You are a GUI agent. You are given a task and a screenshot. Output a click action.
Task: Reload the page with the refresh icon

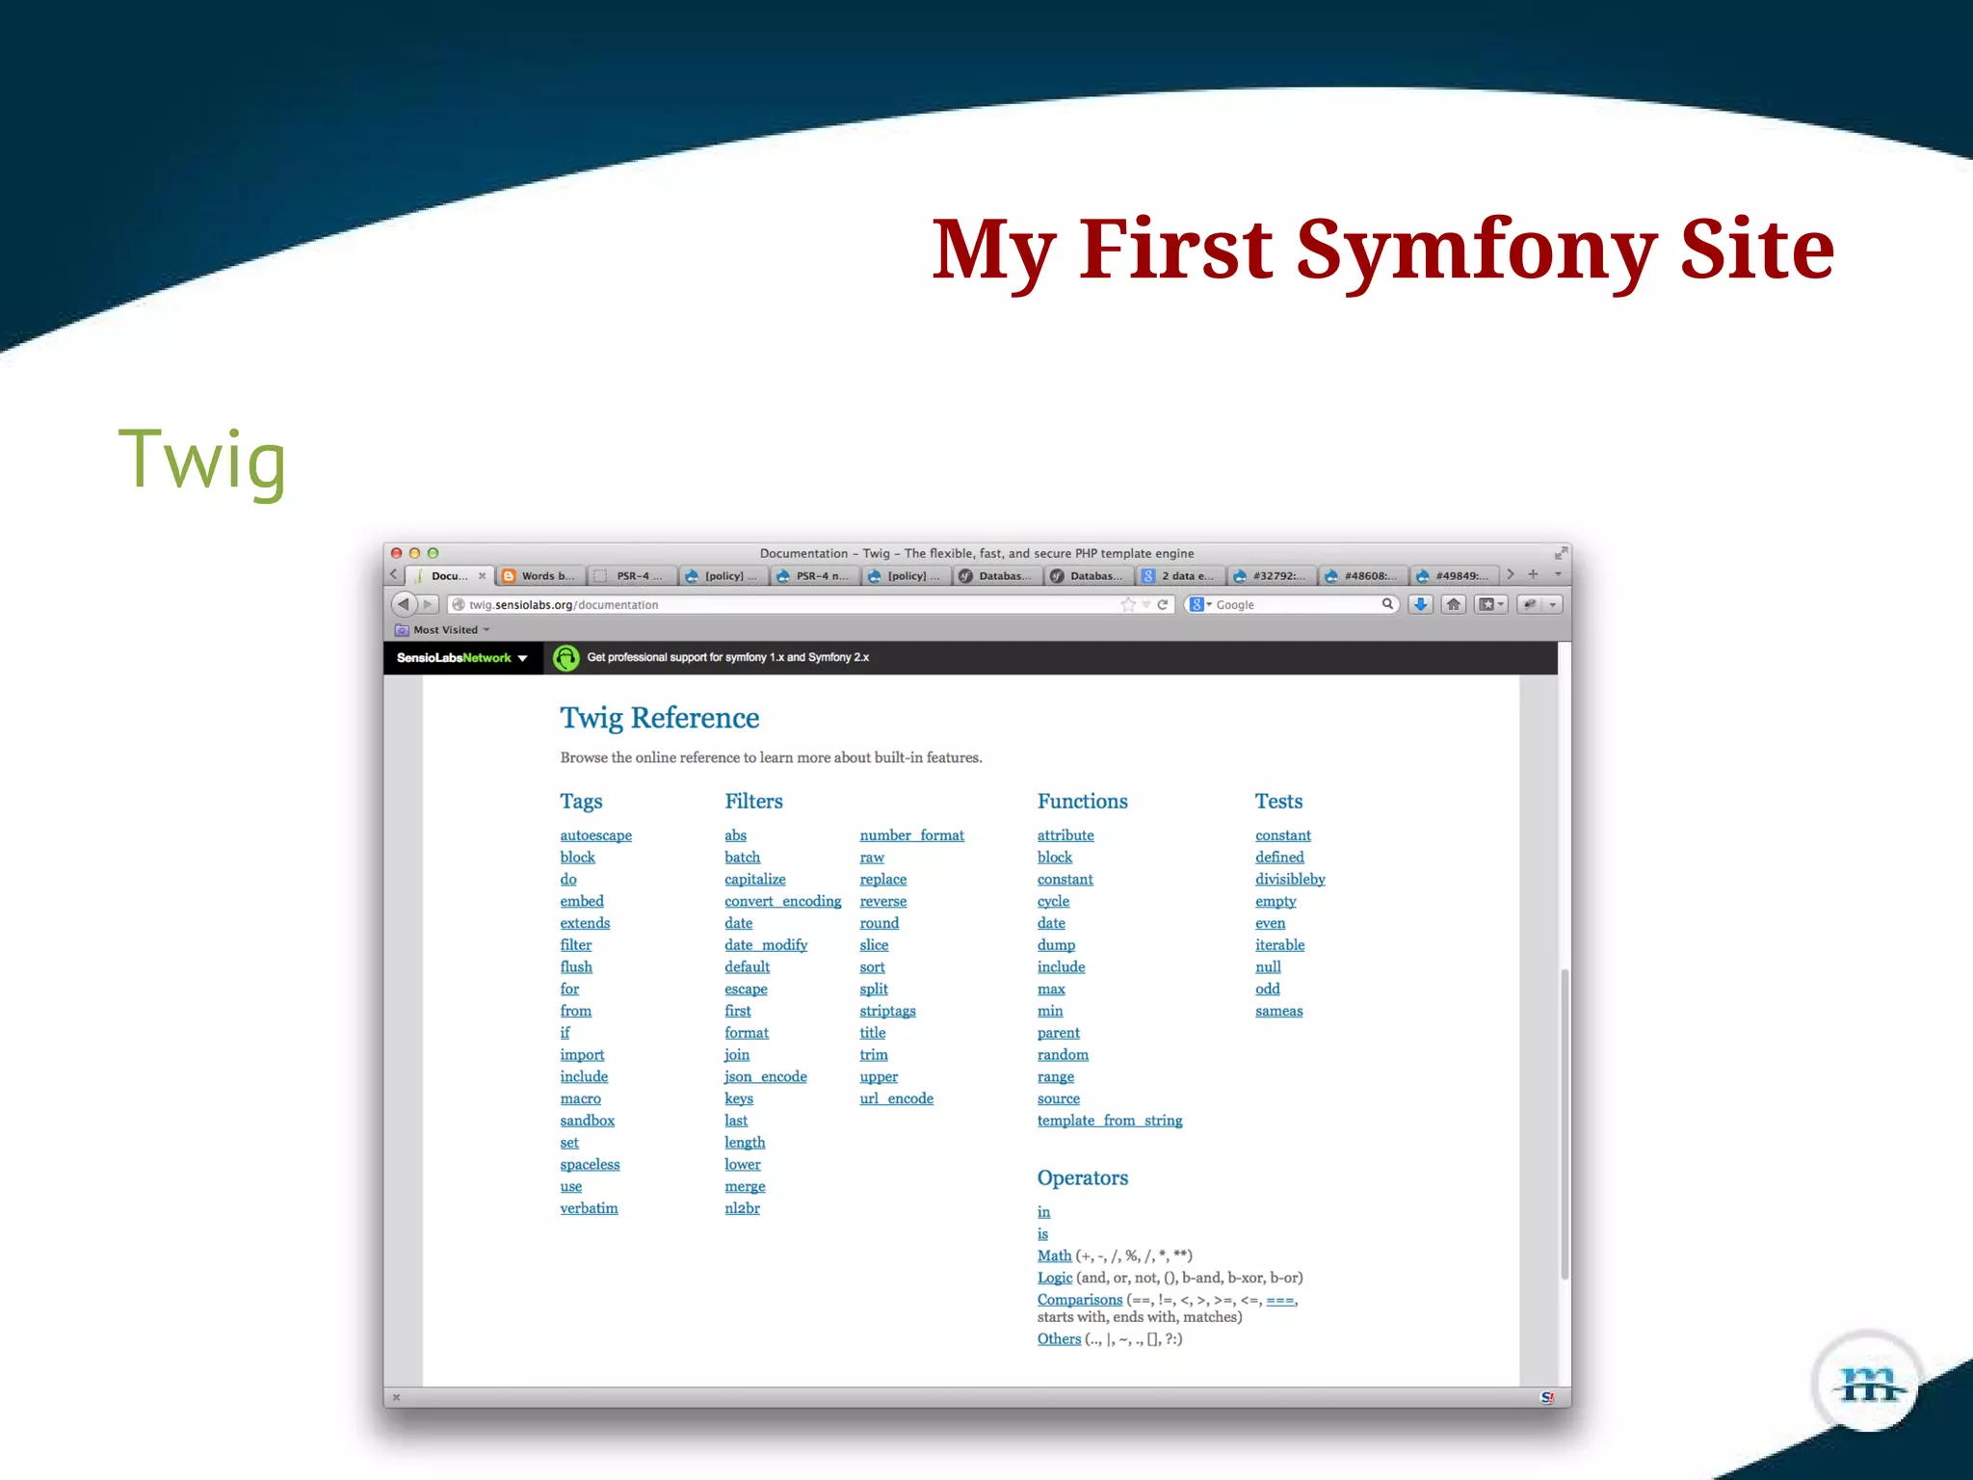(1163, 604)
